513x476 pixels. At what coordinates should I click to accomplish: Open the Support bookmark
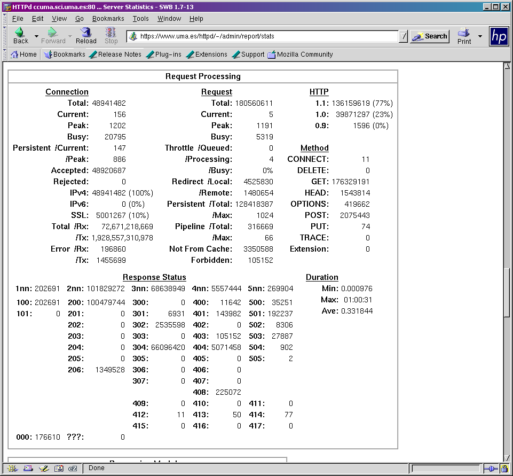click(x=248, y=54)
